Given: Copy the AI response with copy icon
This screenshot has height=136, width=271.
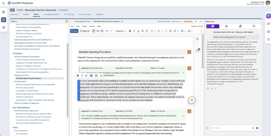Looking at the screenshot, I should click(x=208, y=89).
